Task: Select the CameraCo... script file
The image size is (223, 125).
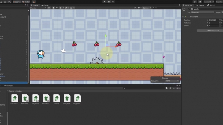Action: tap(15, 99)
